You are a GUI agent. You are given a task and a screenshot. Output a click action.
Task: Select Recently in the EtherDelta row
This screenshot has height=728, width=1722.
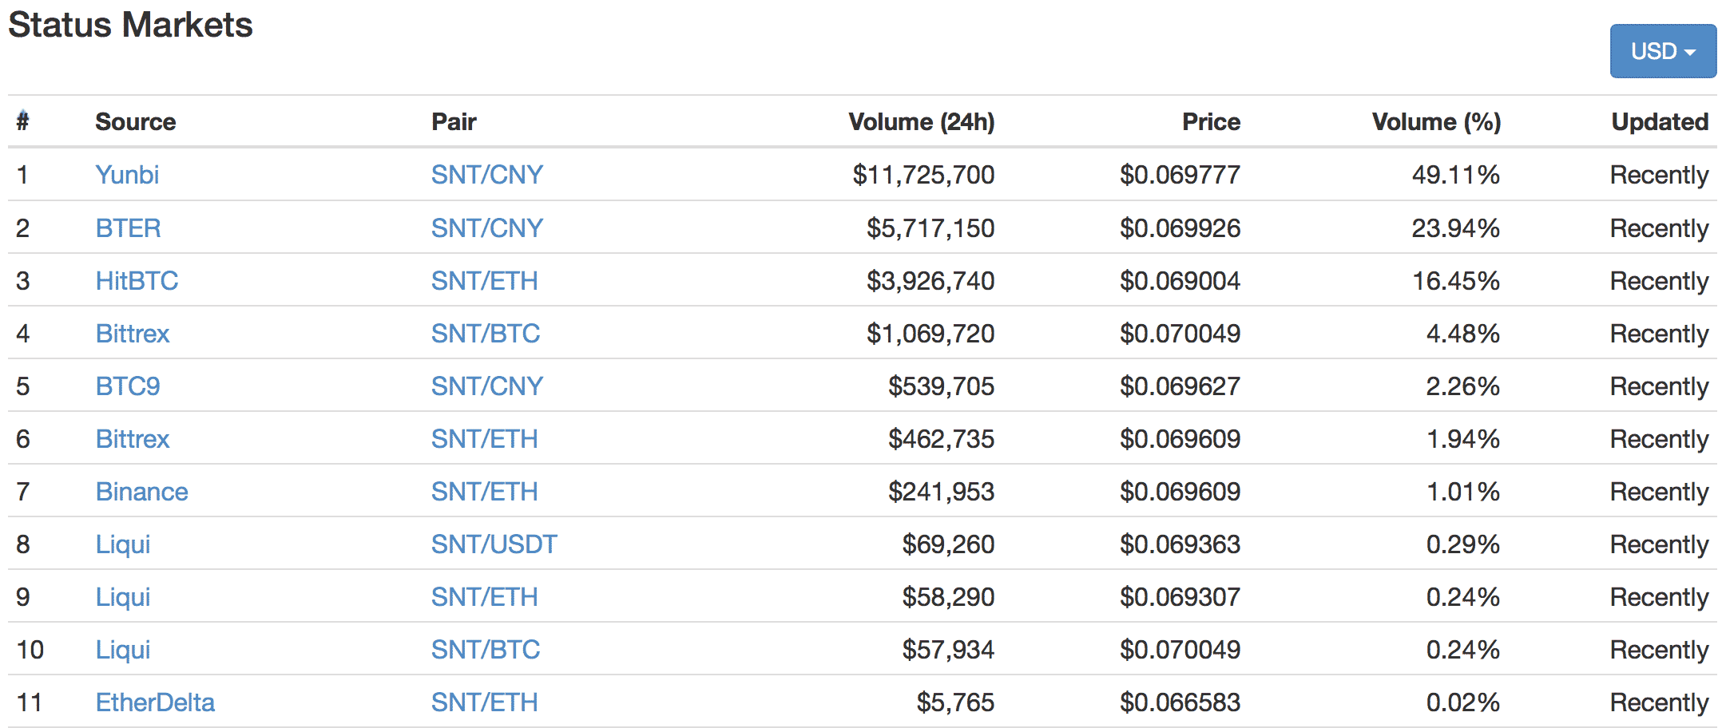click(1659, 702)
